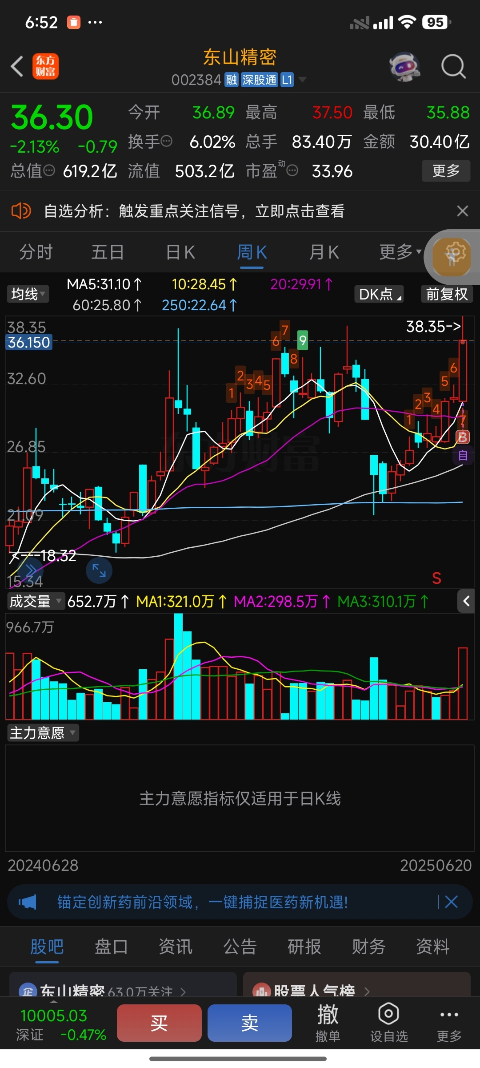Expand stock title dropdown arrow

[302, 80]
